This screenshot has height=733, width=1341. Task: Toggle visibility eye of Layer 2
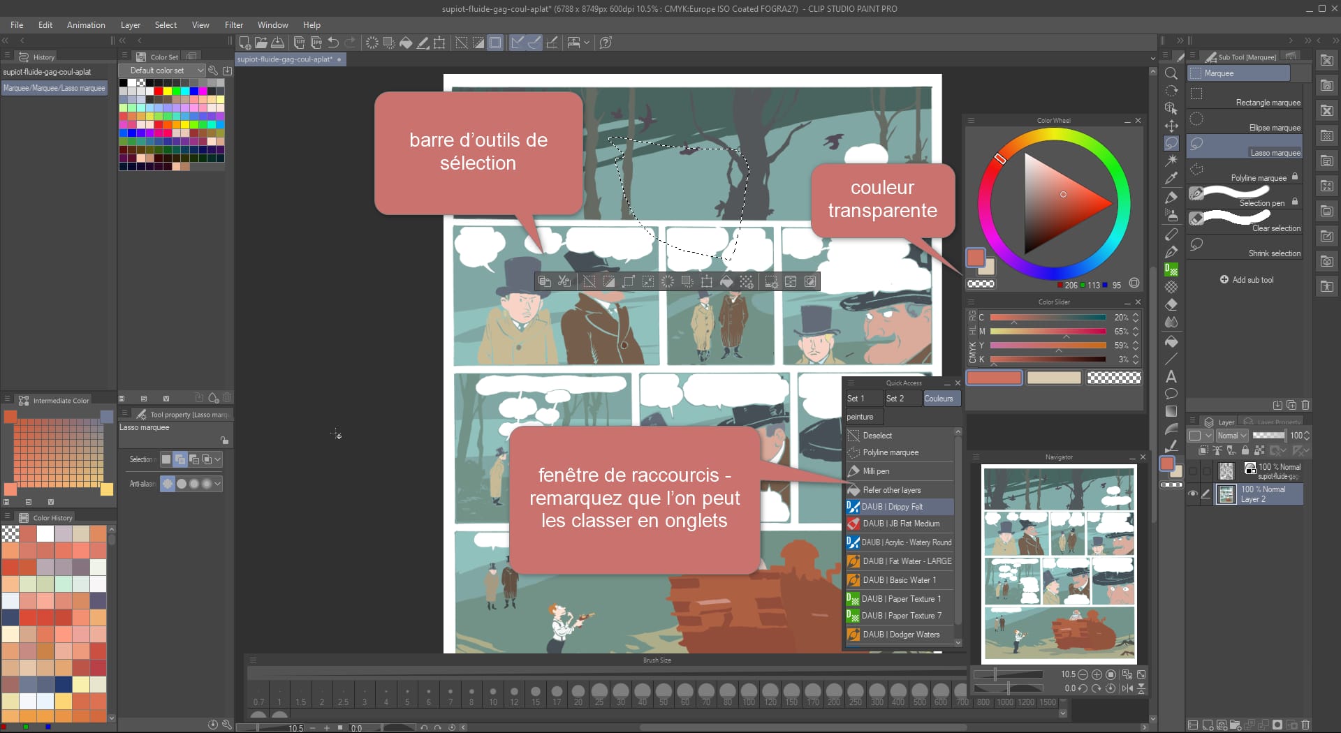tap(1193, 494)
